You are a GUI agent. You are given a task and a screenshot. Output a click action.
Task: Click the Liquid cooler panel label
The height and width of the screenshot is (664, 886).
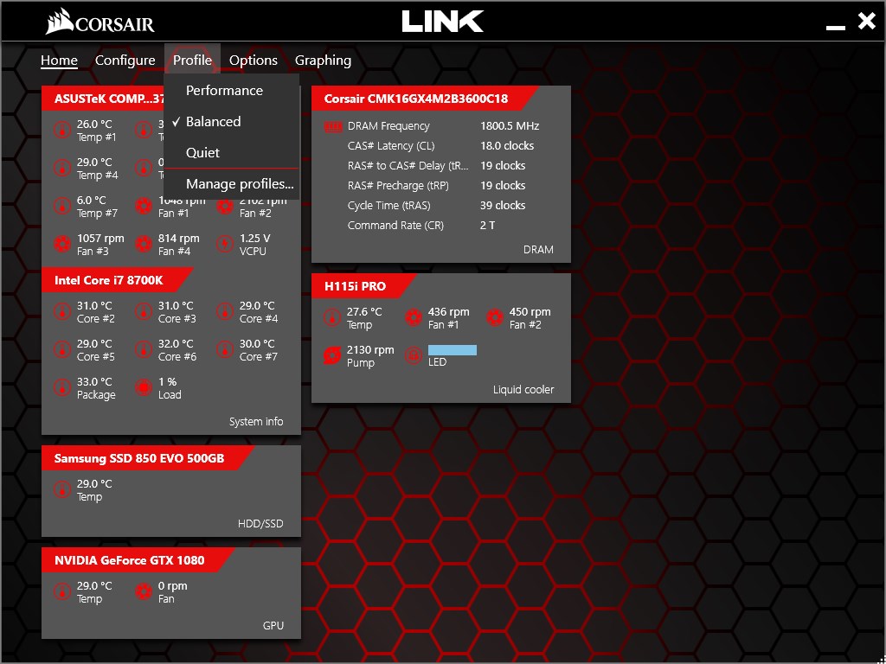[523, 390]
